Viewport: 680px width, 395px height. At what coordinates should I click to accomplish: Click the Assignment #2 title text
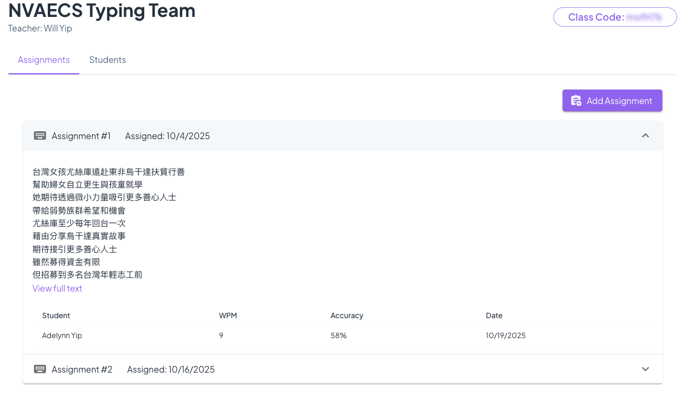82,370
